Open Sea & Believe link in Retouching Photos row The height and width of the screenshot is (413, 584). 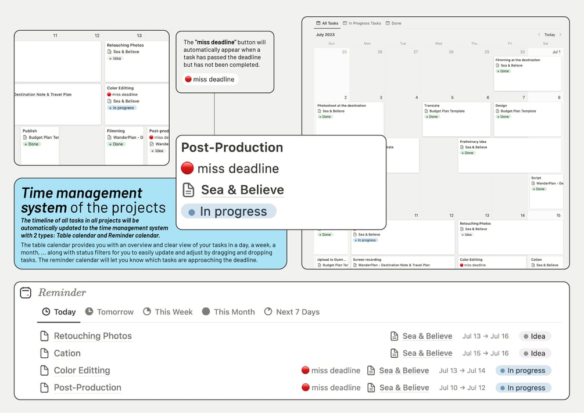pos(427,336)
